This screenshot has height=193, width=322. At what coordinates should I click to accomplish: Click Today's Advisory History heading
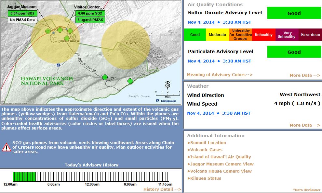coord(92,165)
